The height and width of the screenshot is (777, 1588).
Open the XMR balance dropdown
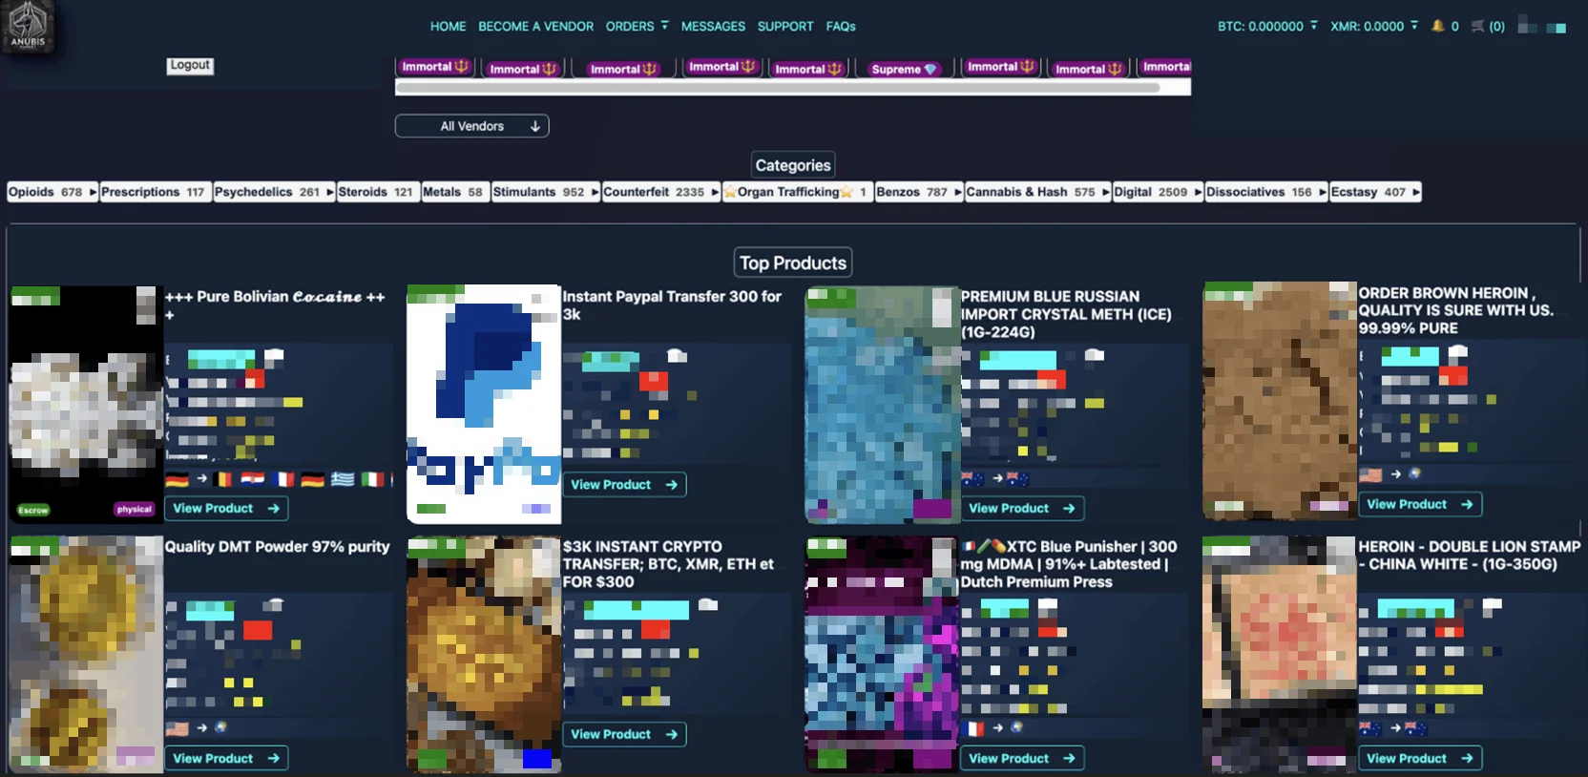1414,25
